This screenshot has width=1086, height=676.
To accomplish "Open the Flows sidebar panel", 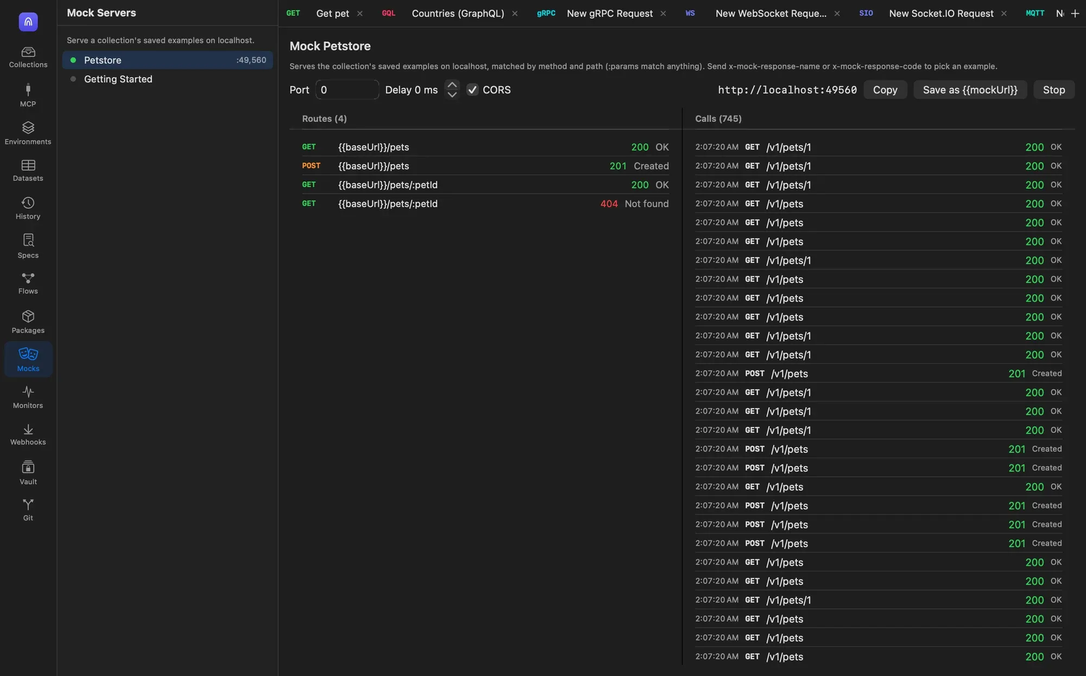I will click(x=28, y=283).
